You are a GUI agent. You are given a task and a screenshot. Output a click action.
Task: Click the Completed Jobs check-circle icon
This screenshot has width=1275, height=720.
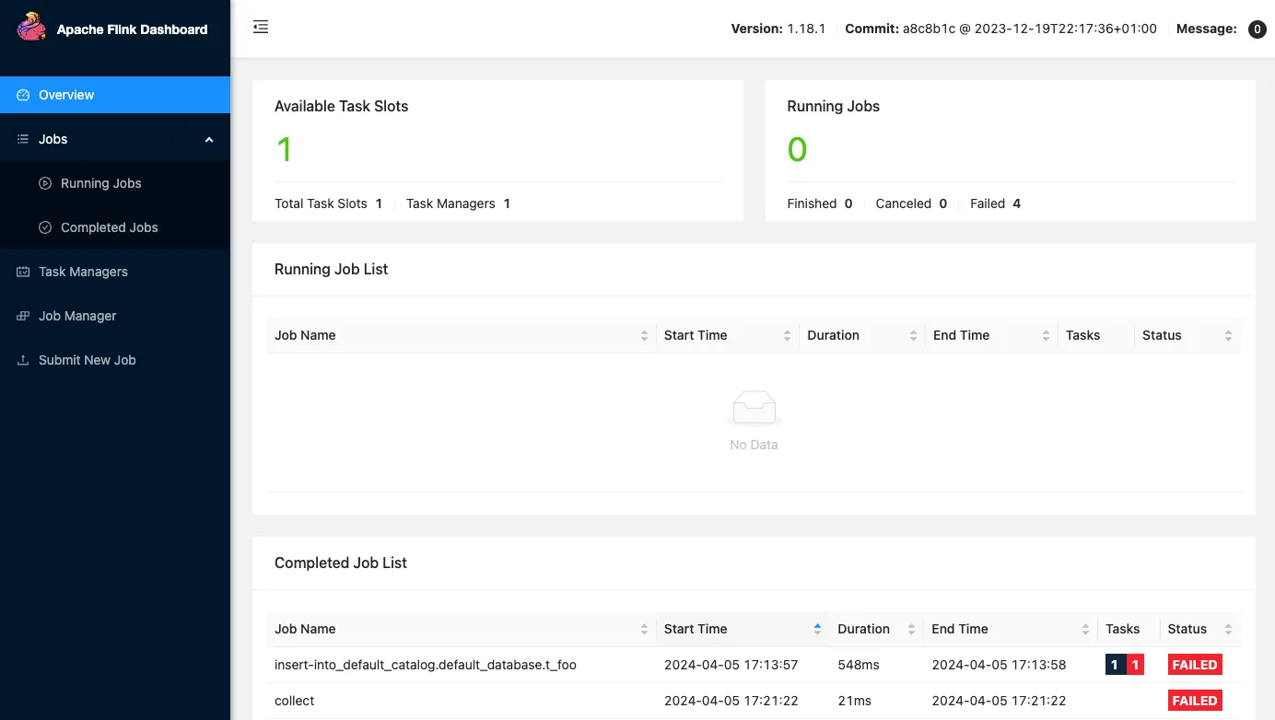[45, 227]
